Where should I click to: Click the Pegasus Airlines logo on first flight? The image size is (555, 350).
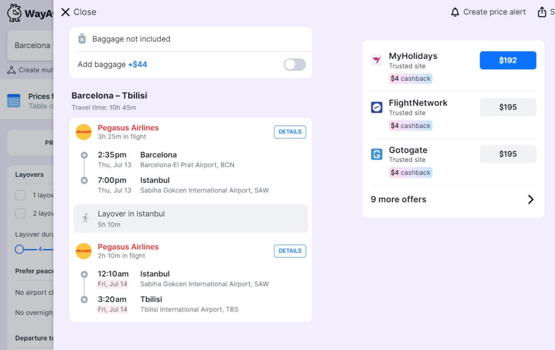point(84,132)
